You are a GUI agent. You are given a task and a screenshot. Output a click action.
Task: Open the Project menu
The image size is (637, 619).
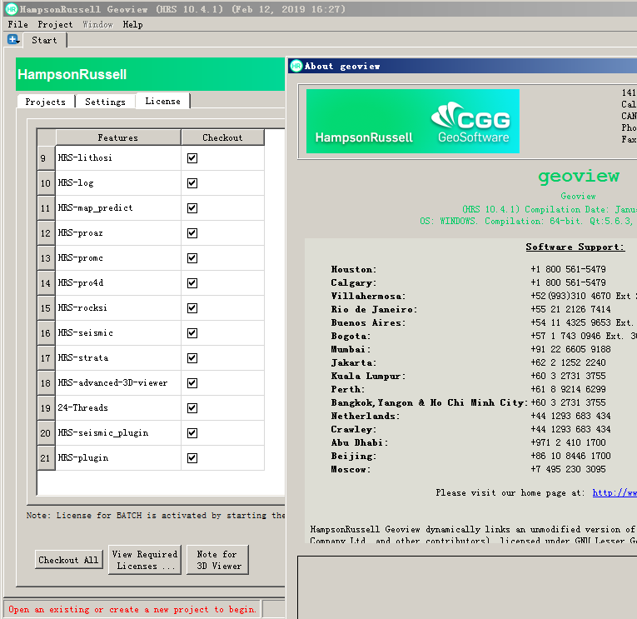pos(55,24)
